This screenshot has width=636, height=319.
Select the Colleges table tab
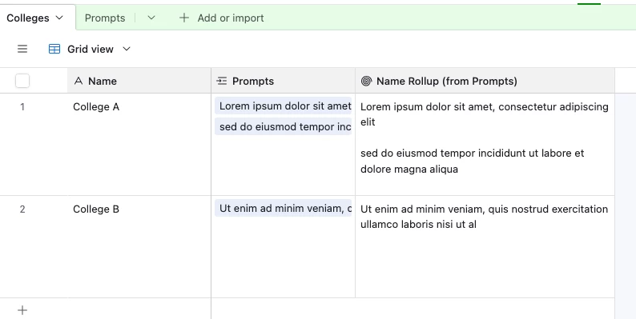(28, 18)
